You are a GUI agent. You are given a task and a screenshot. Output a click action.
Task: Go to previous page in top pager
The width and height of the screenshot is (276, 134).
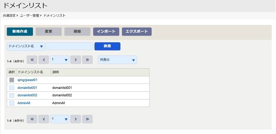[x=44, y=60]
